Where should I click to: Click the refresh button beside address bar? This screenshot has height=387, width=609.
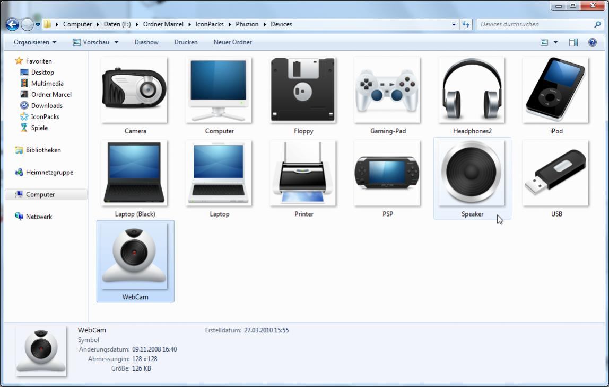[466, 24]
